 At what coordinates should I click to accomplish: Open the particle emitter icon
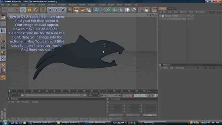(x=134, y=10)
